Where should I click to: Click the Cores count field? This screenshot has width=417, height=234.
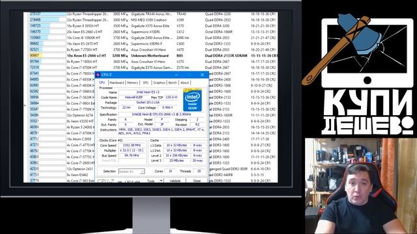point(170,172)
